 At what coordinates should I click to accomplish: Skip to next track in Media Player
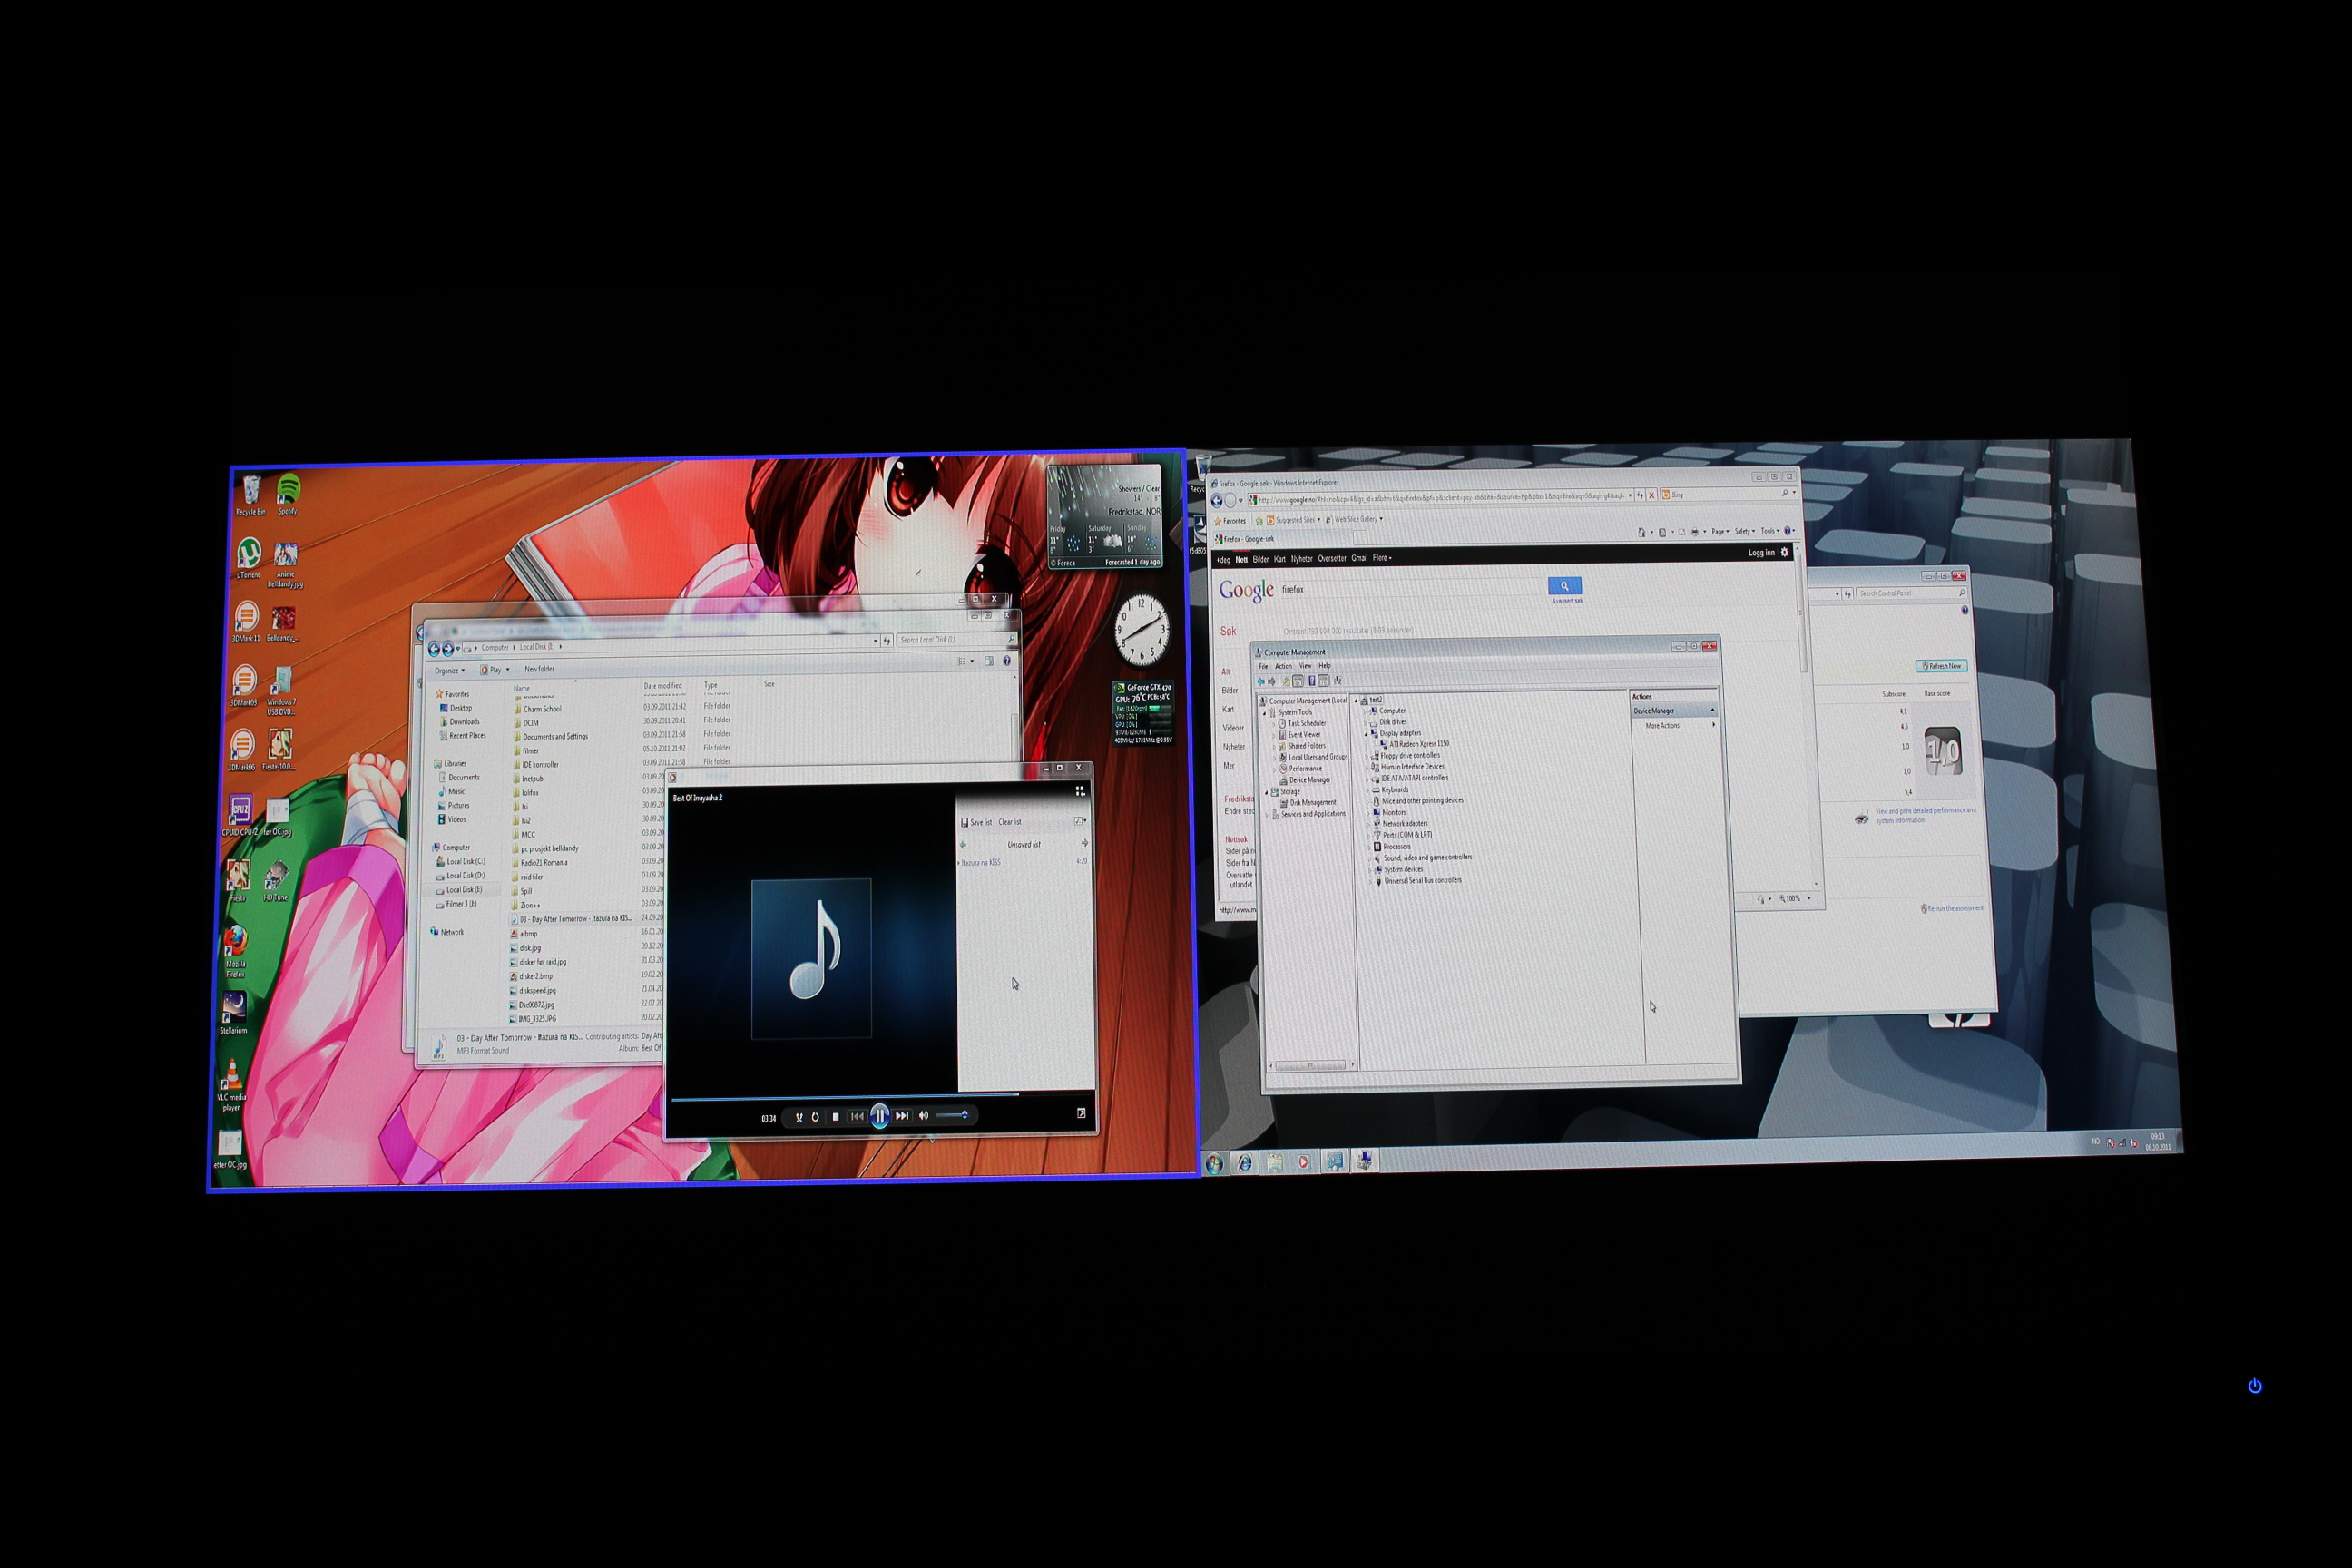click(x=902, y=1115)
